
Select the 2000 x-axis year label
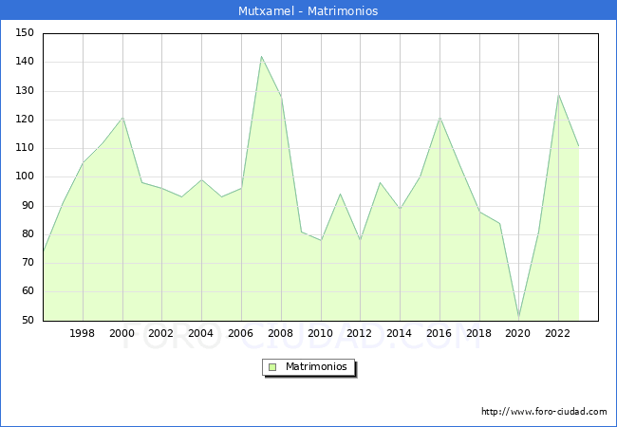(122, 333)
